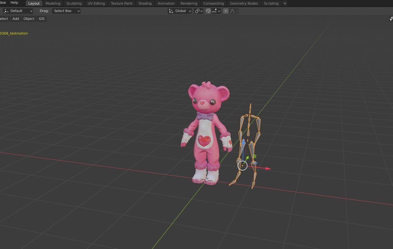
Task: Click the transform orientation axes icon
Action: pos(171,11)
